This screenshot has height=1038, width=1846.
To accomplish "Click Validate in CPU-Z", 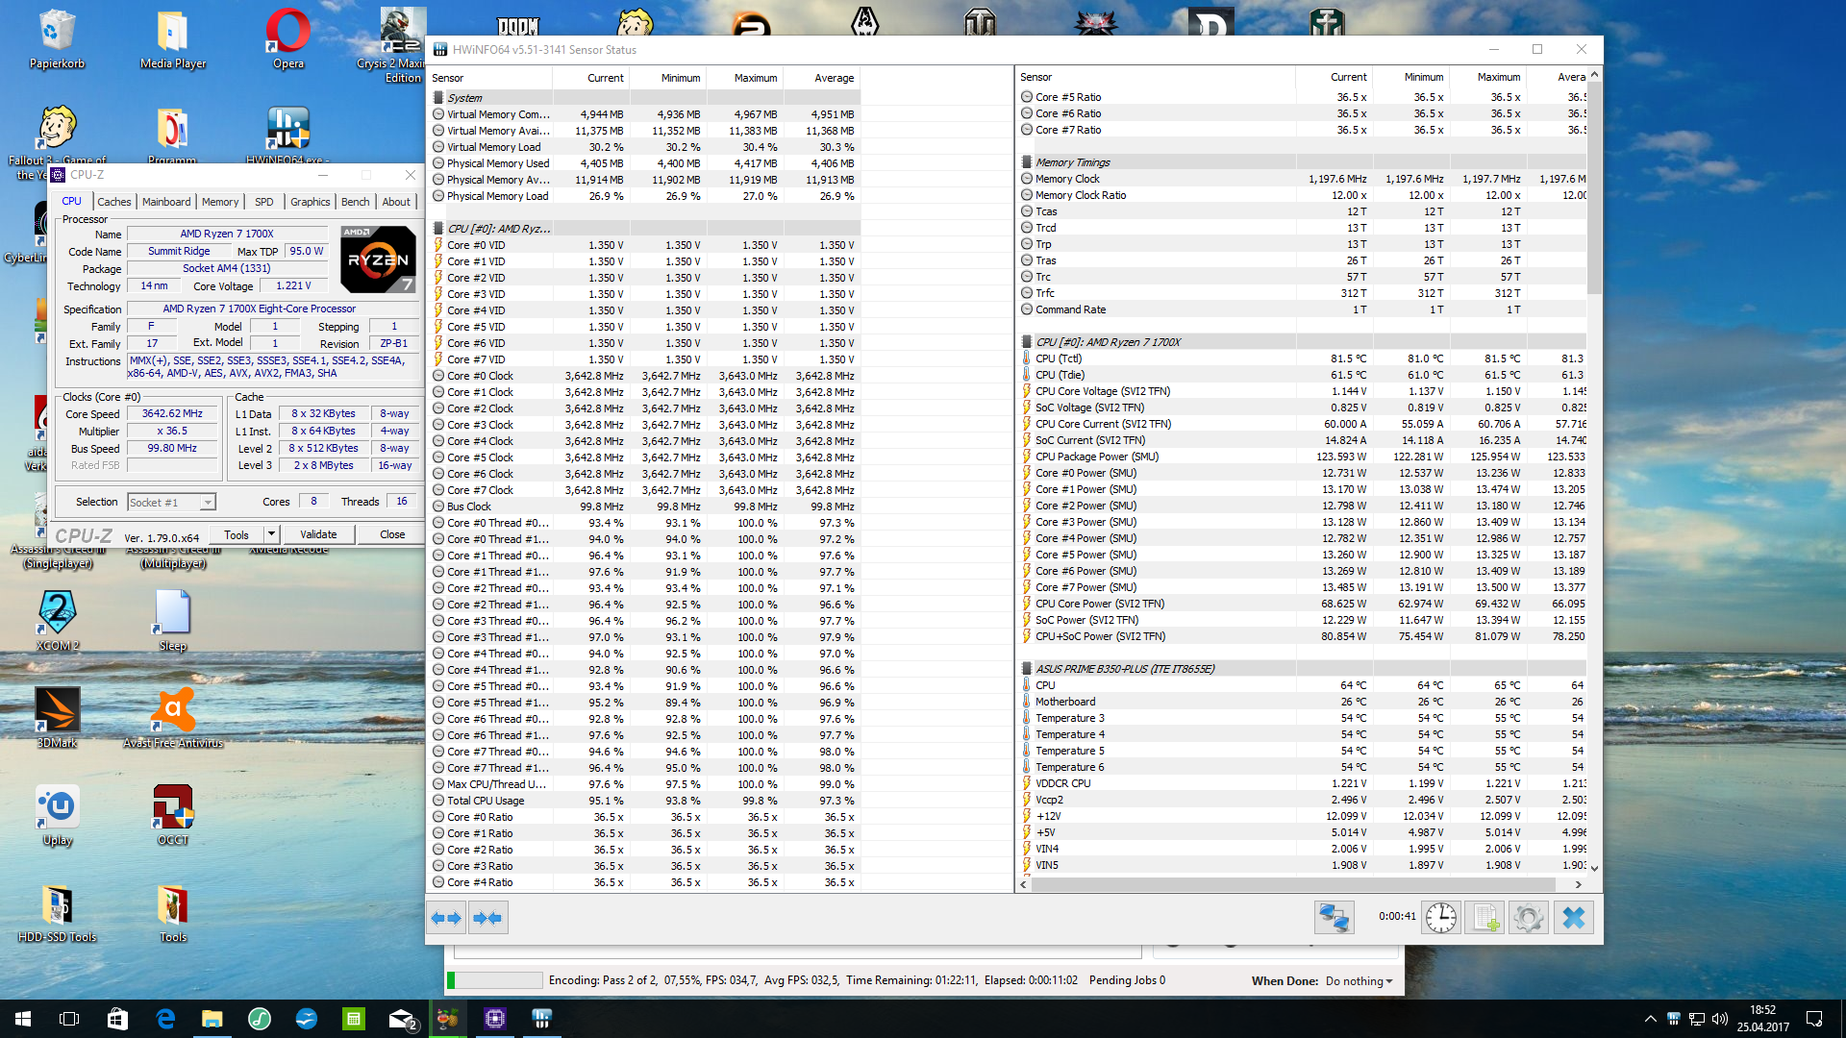I will [x=318, y=535].
